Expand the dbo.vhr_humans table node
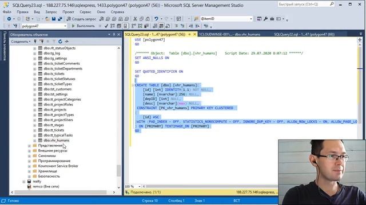The width and height of the screenshot is (366, 205). tap(34, 141)
